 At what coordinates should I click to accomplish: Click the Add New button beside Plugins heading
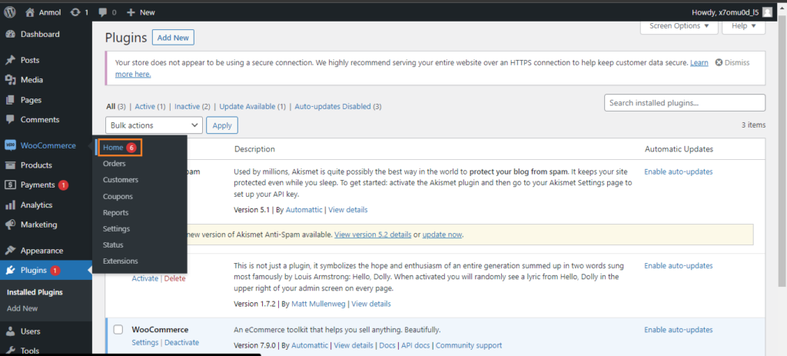point(173,38)
